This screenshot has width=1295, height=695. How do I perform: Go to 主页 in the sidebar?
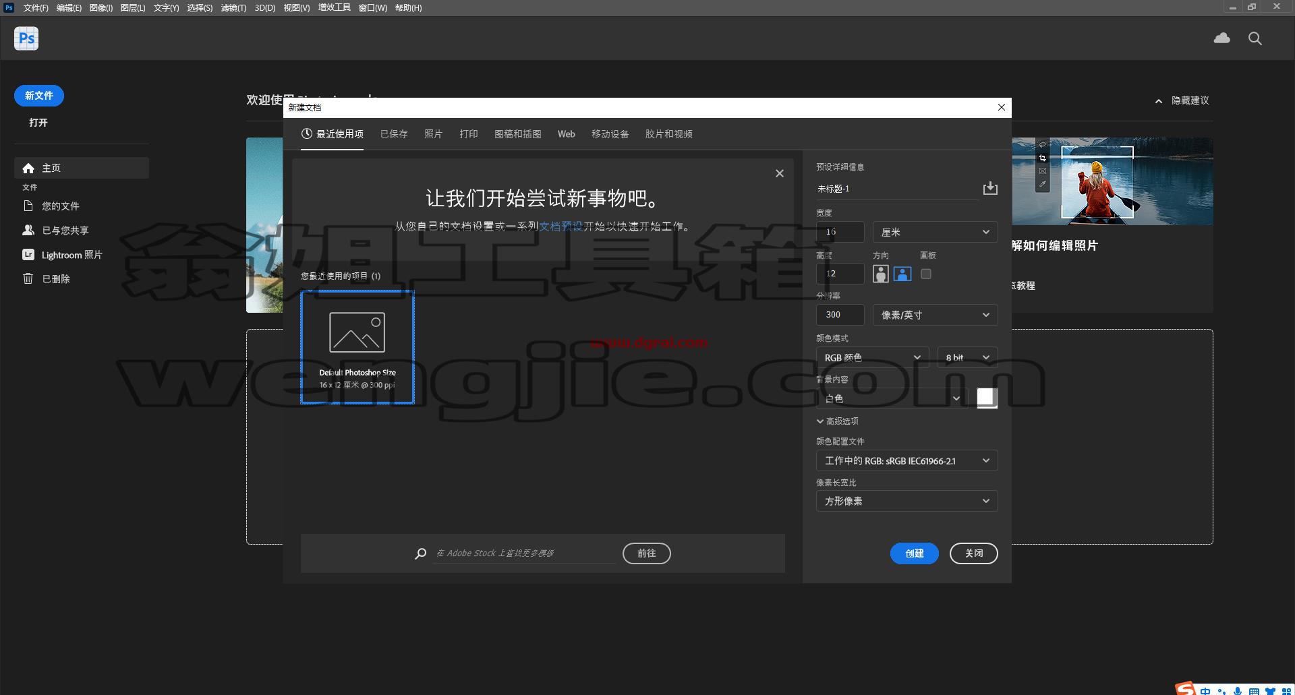82,168
